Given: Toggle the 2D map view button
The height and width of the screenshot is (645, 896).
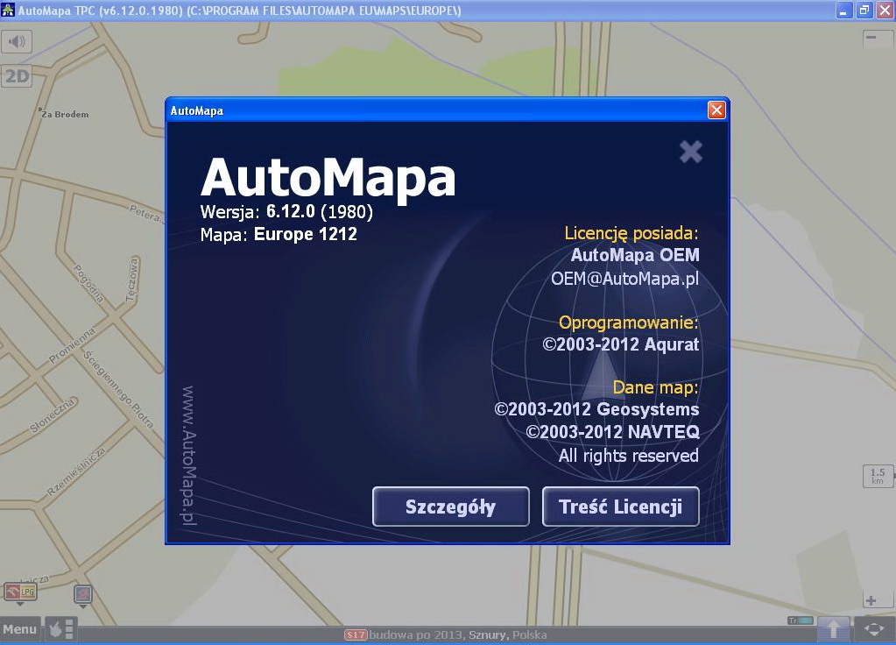Looking at the screenshot, I should [x=17, y=76].
